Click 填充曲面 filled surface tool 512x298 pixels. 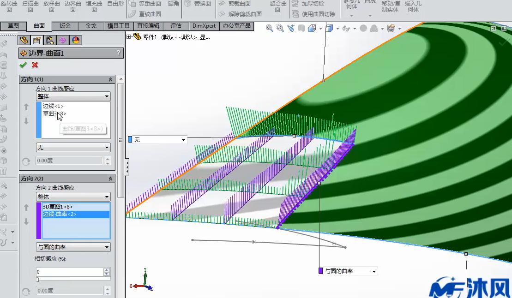[x=94, y=6]
